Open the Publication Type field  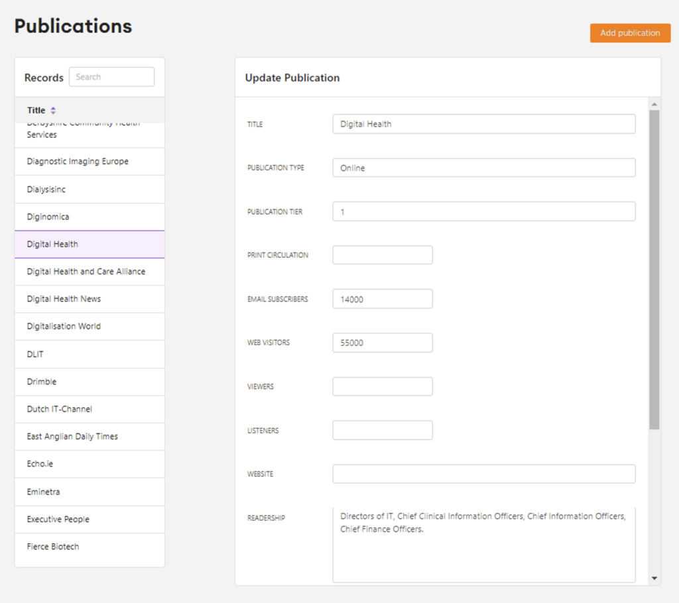point(483,168)
